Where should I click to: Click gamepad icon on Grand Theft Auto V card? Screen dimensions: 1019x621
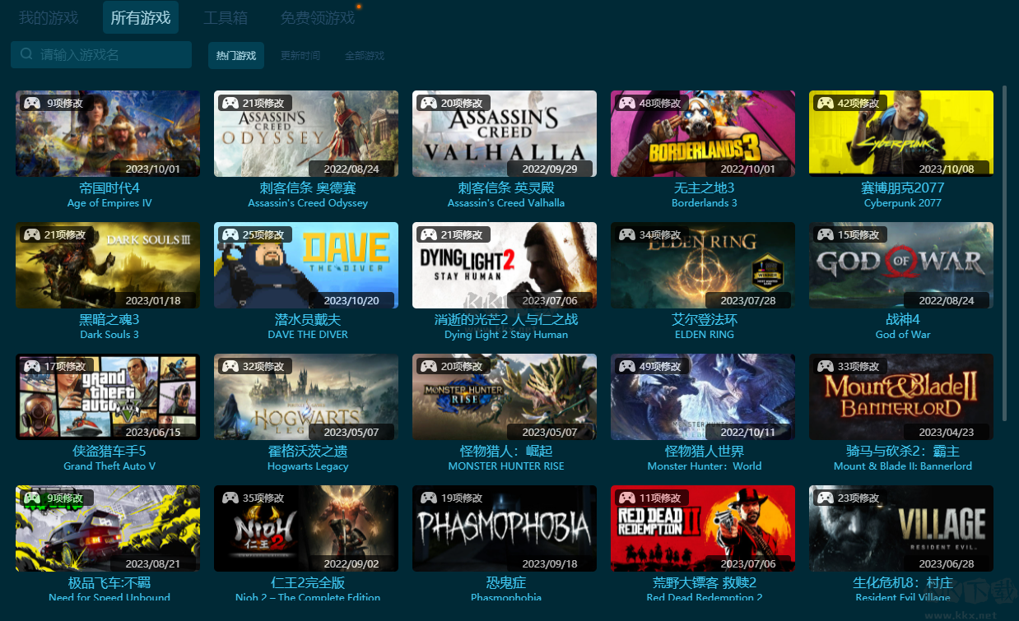tap(31, 366)
